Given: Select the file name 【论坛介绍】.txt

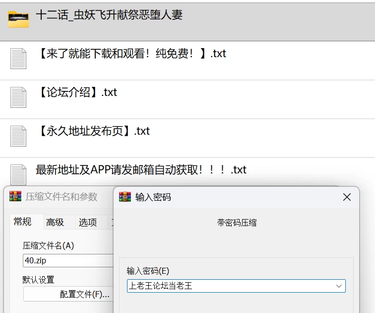Looking at the screenshot, I should 78,92.
